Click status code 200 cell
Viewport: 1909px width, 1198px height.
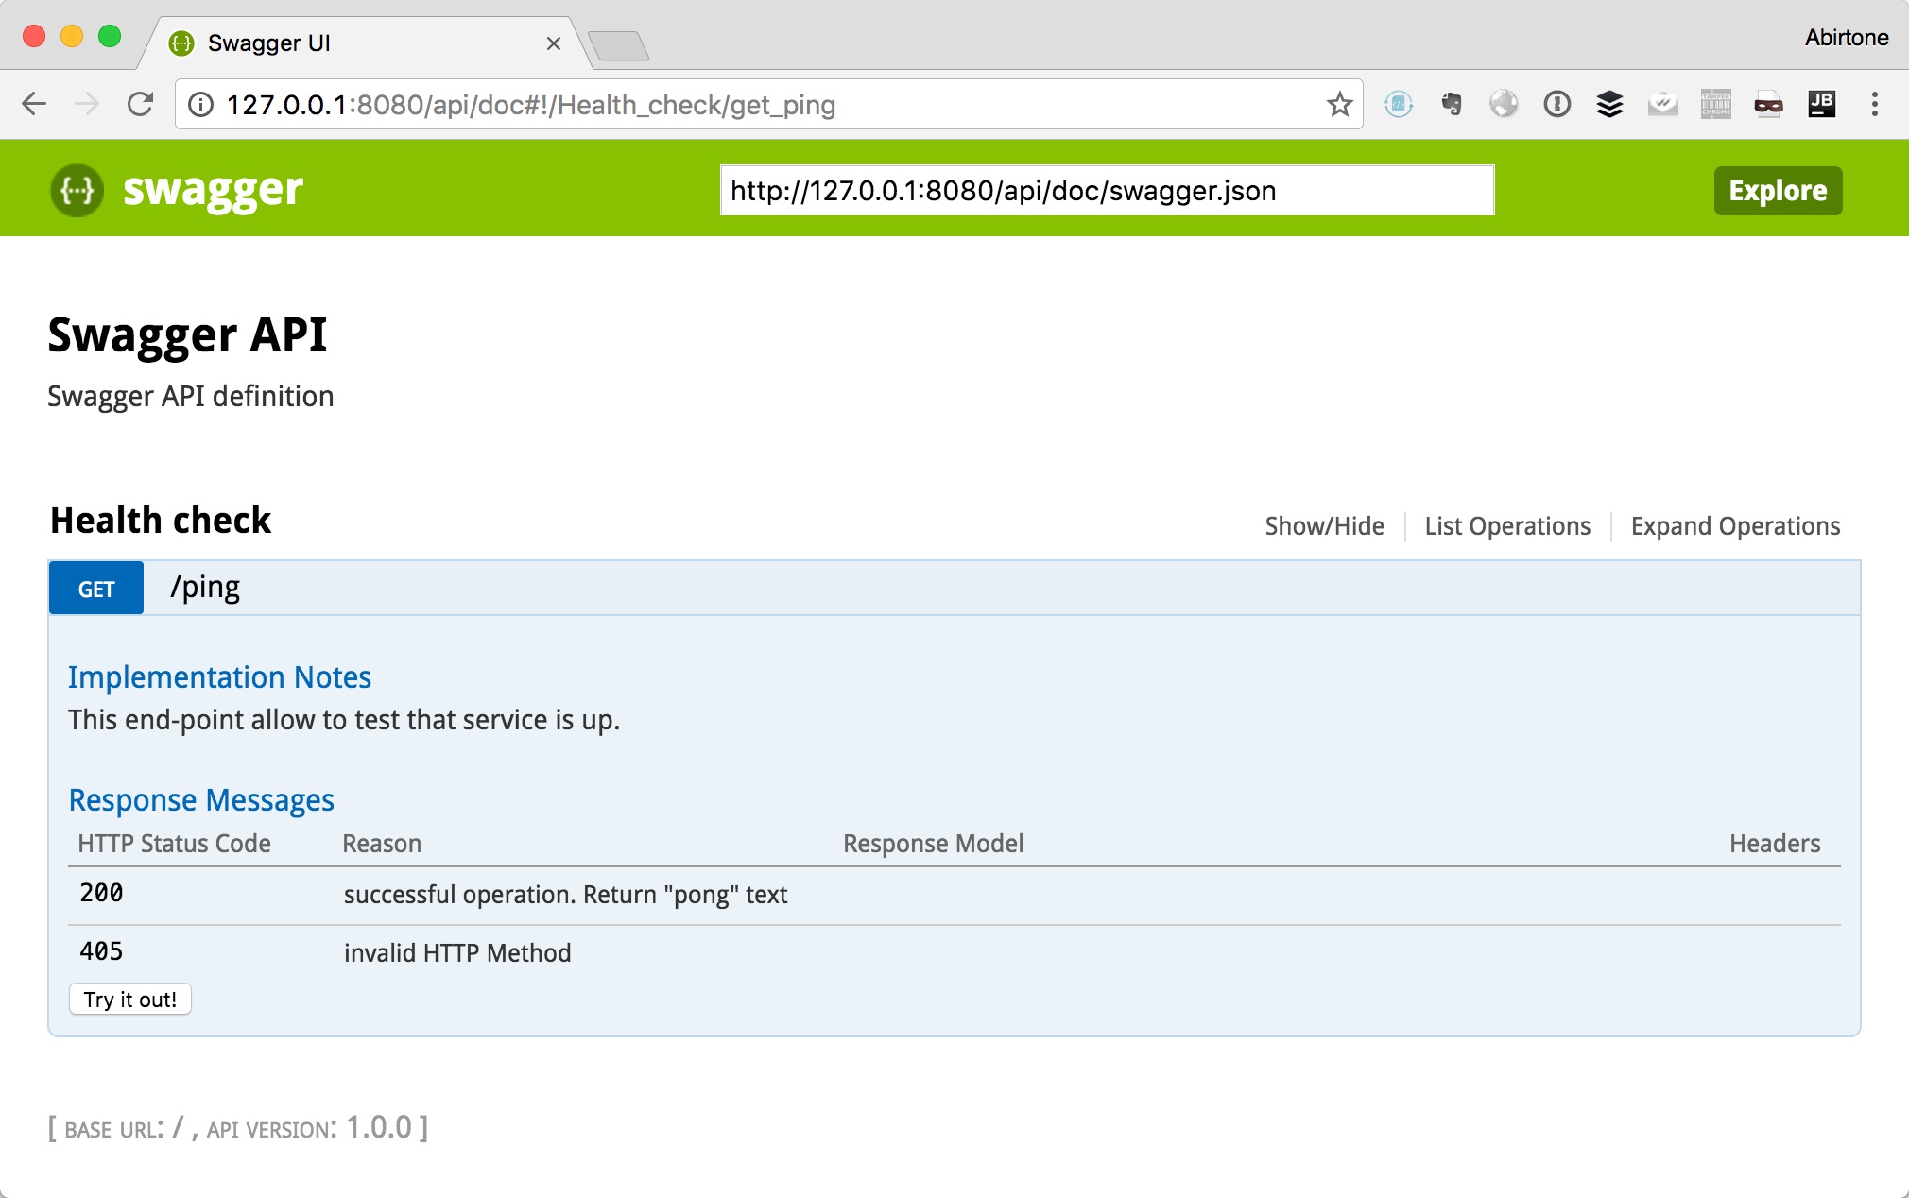click(x=101, y=893)
